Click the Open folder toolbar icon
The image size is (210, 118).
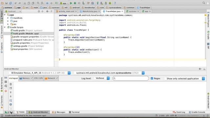coord(2,3)
